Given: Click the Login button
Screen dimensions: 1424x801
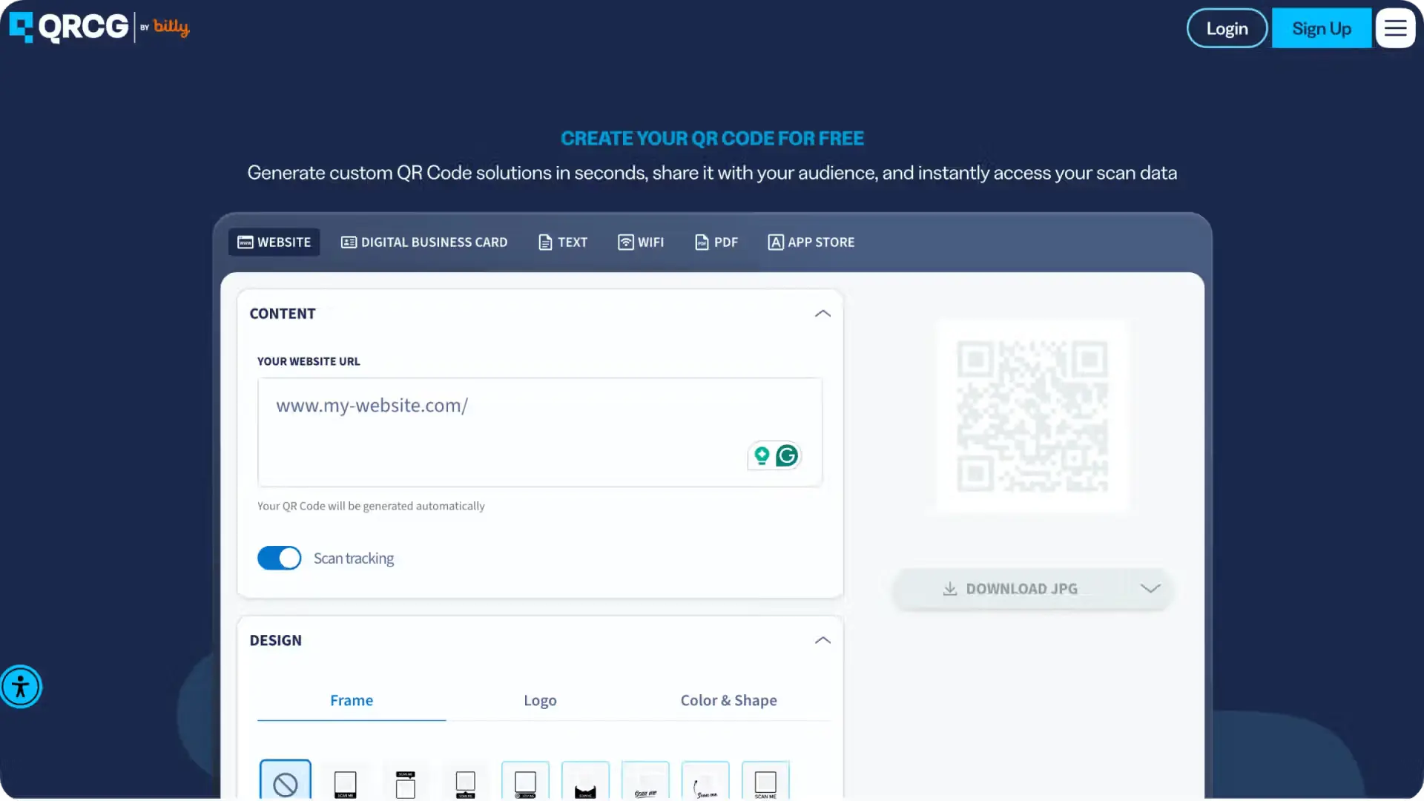Looking at the screenshot, I should (1227, 28).
